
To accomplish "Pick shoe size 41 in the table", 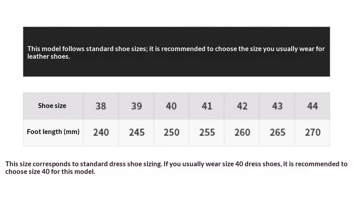I will tap(207, 106).
